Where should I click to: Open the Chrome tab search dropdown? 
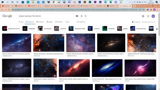click(x=143, y=6)
